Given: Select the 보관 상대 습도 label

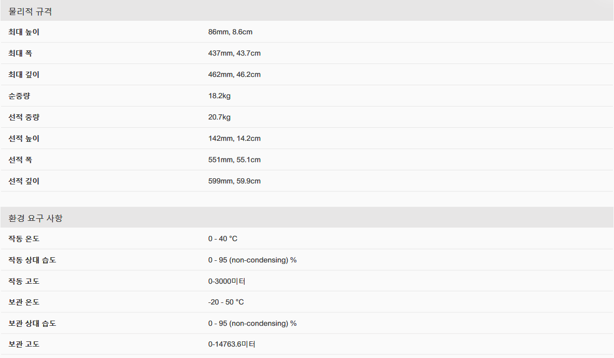Looking at the screenshot, I should pyautogui.click(x=32, y=324).
